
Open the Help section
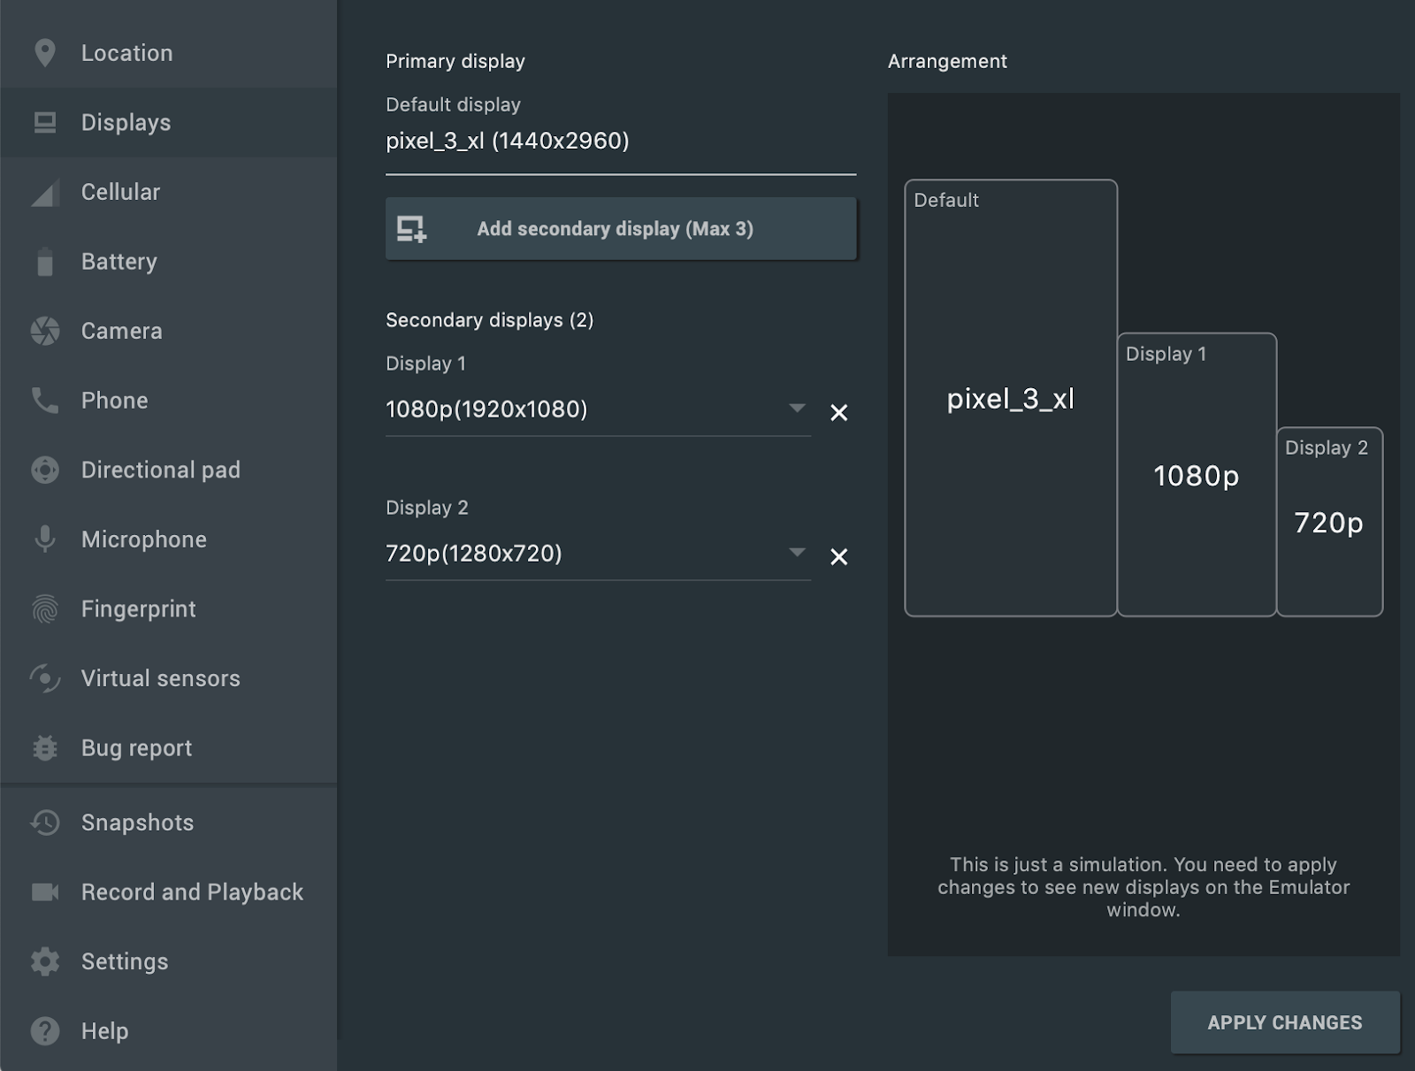pos(103,1031)
